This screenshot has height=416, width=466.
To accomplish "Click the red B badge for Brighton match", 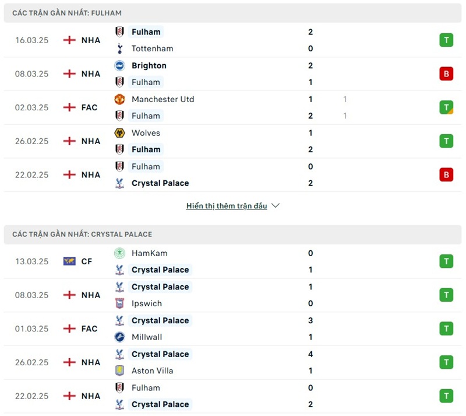I will click(446, 74).
